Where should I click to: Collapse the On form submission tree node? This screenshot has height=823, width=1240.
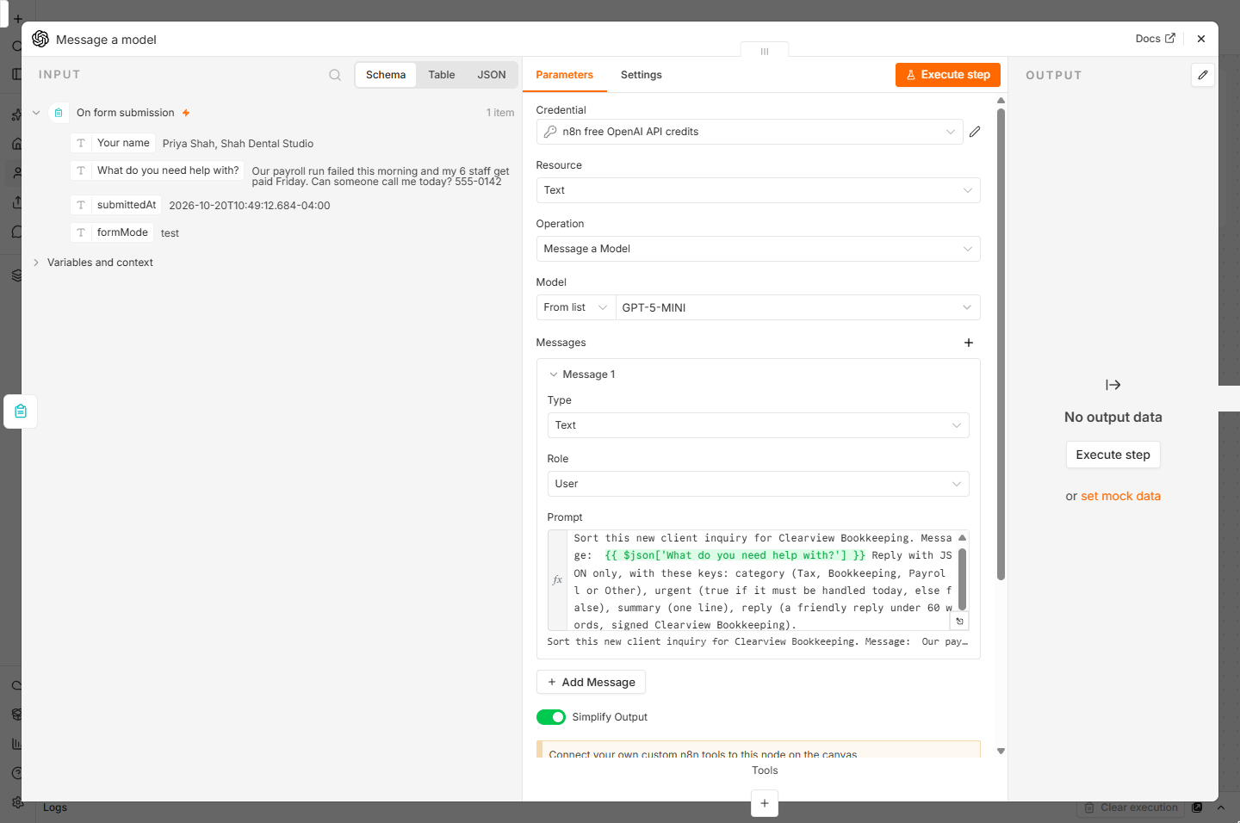pos(36,113)
